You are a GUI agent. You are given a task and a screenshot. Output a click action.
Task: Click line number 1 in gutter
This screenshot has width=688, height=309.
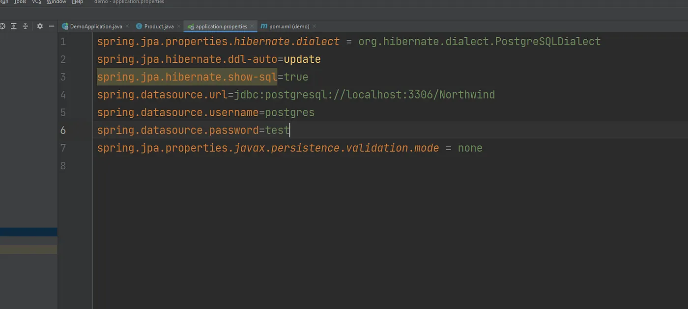(x=63, y=42)
